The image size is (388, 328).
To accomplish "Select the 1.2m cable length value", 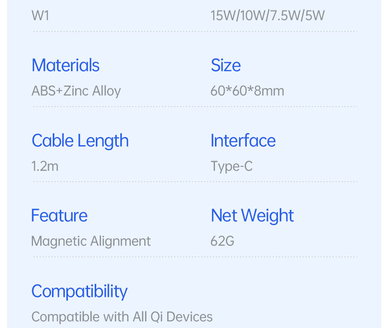I will [45, 166].
